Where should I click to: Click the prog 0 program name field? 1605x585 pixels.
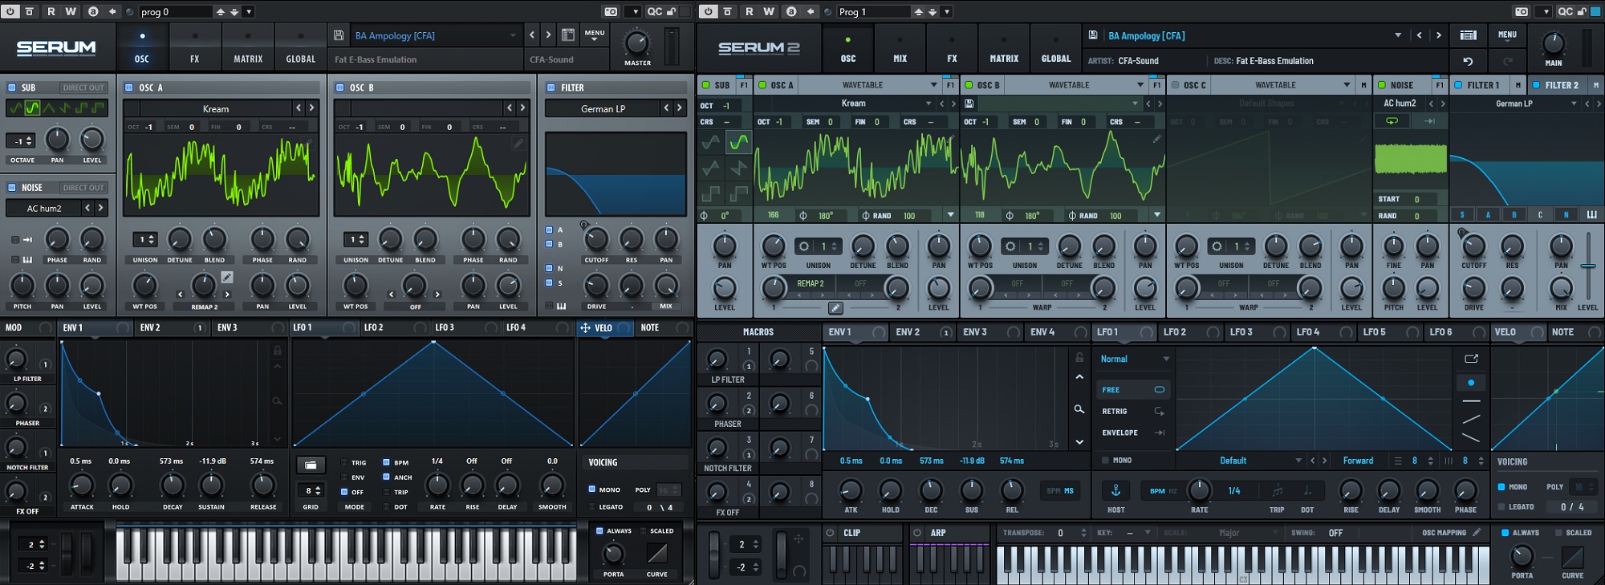pos(175,11)
